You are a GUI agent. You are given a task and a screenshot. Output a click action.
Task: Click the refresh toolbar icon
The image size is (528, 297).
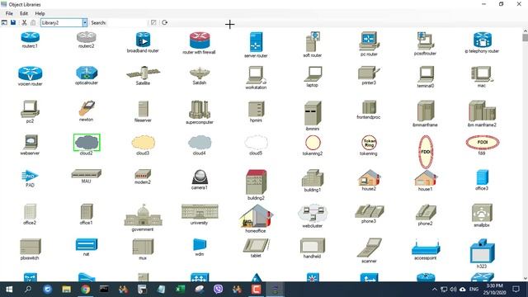point(165,22)
